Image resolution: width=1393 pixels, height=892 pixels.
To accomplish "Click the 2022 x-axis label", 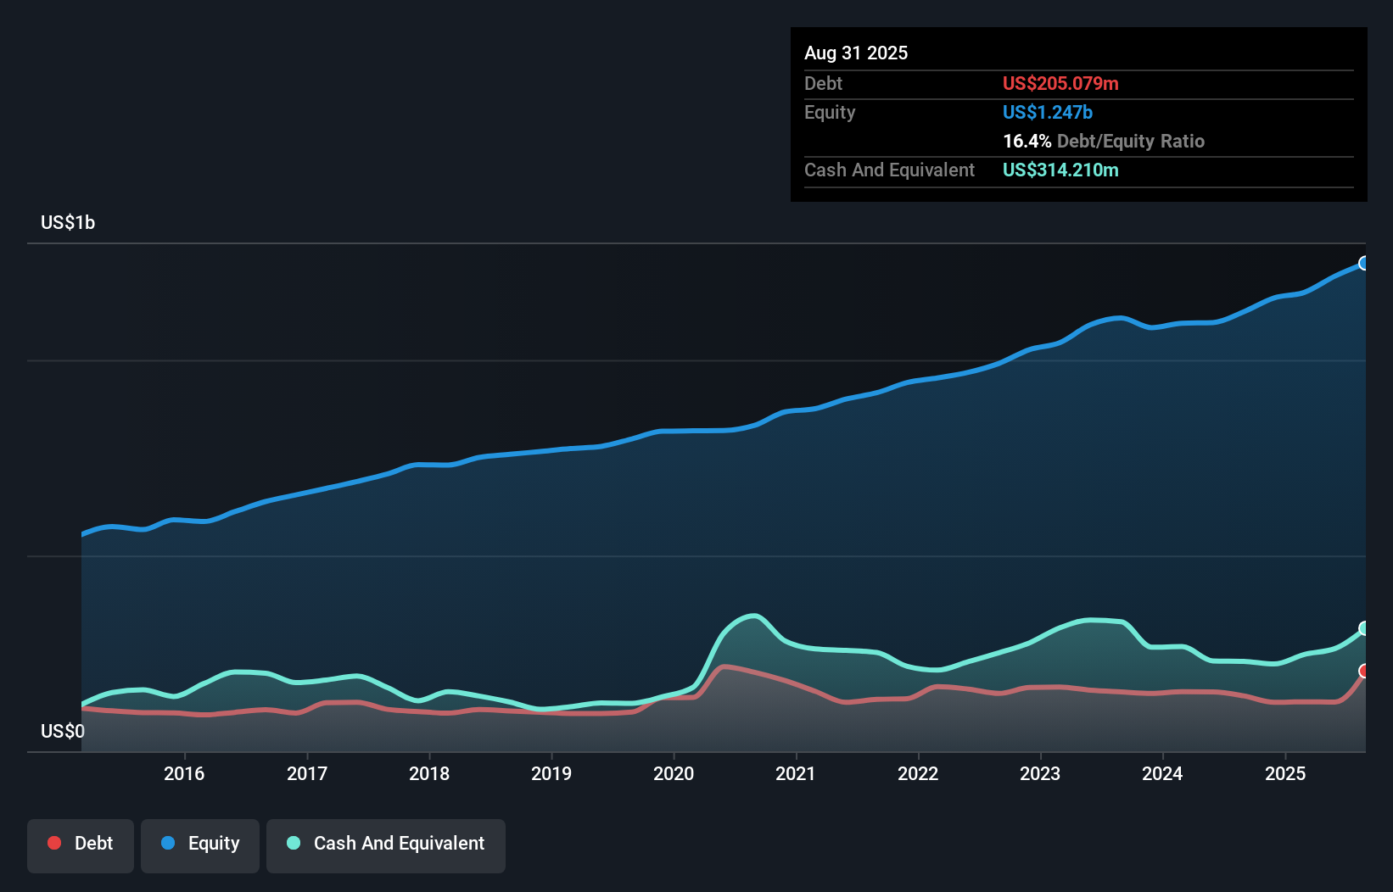I will tap(918, 773).
